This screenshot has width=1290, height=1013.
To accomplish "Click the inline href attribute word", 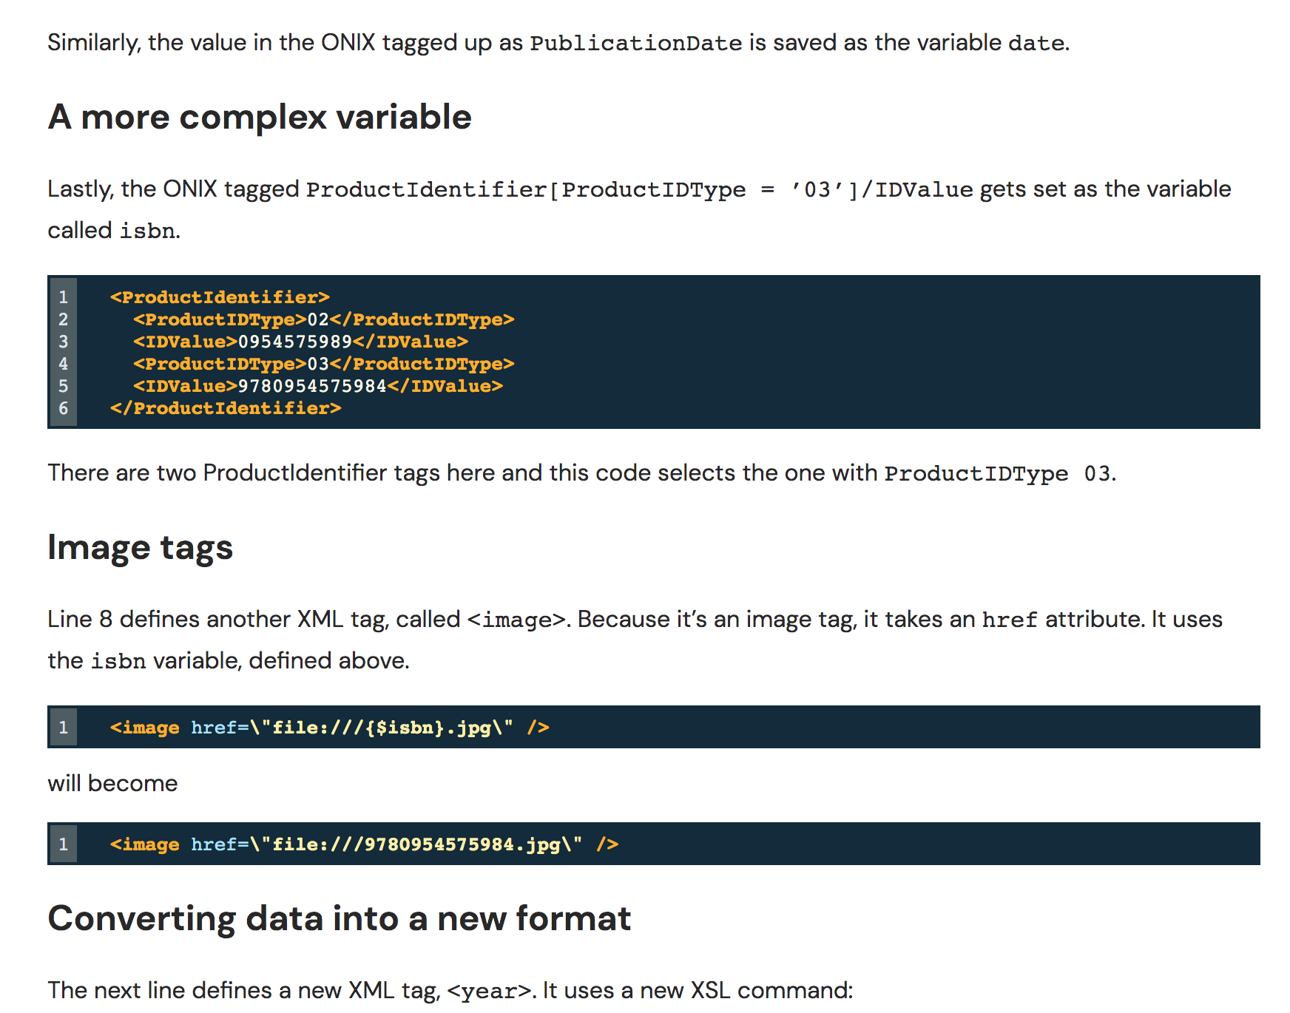I will pyautogui.click(x=1009, y=620).
